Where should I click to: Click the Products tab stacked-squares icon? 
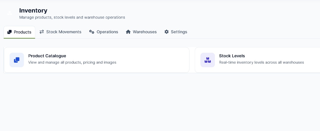point(9,32)
